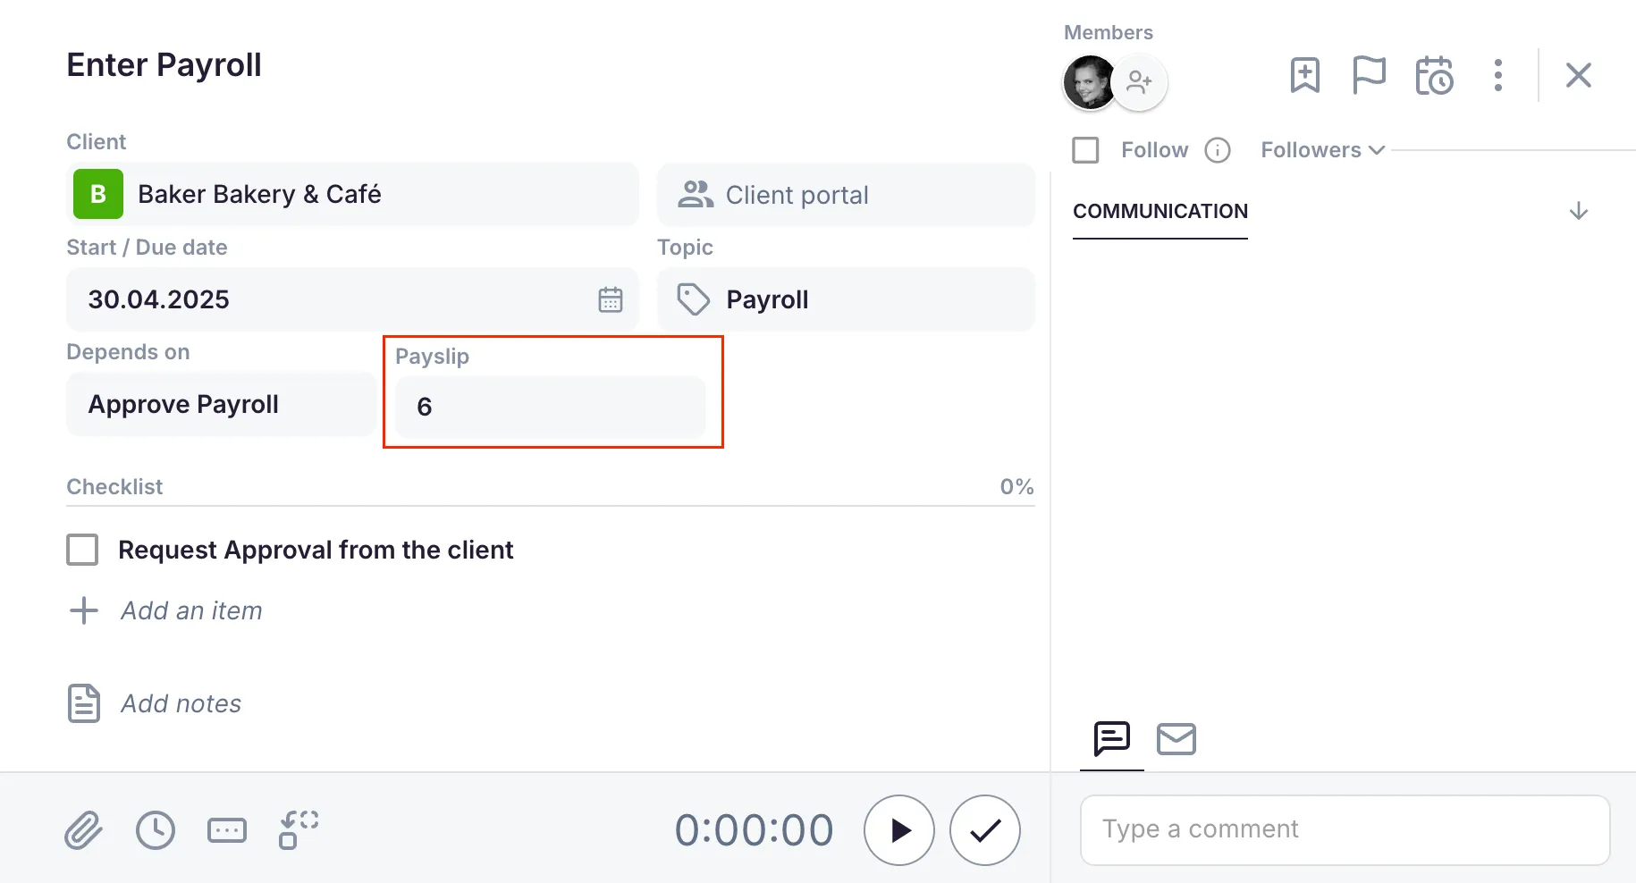The width and height of the screenshot is (1636, 883).
Task: Mark task complete with checkmark button
Action: point(984,830)
